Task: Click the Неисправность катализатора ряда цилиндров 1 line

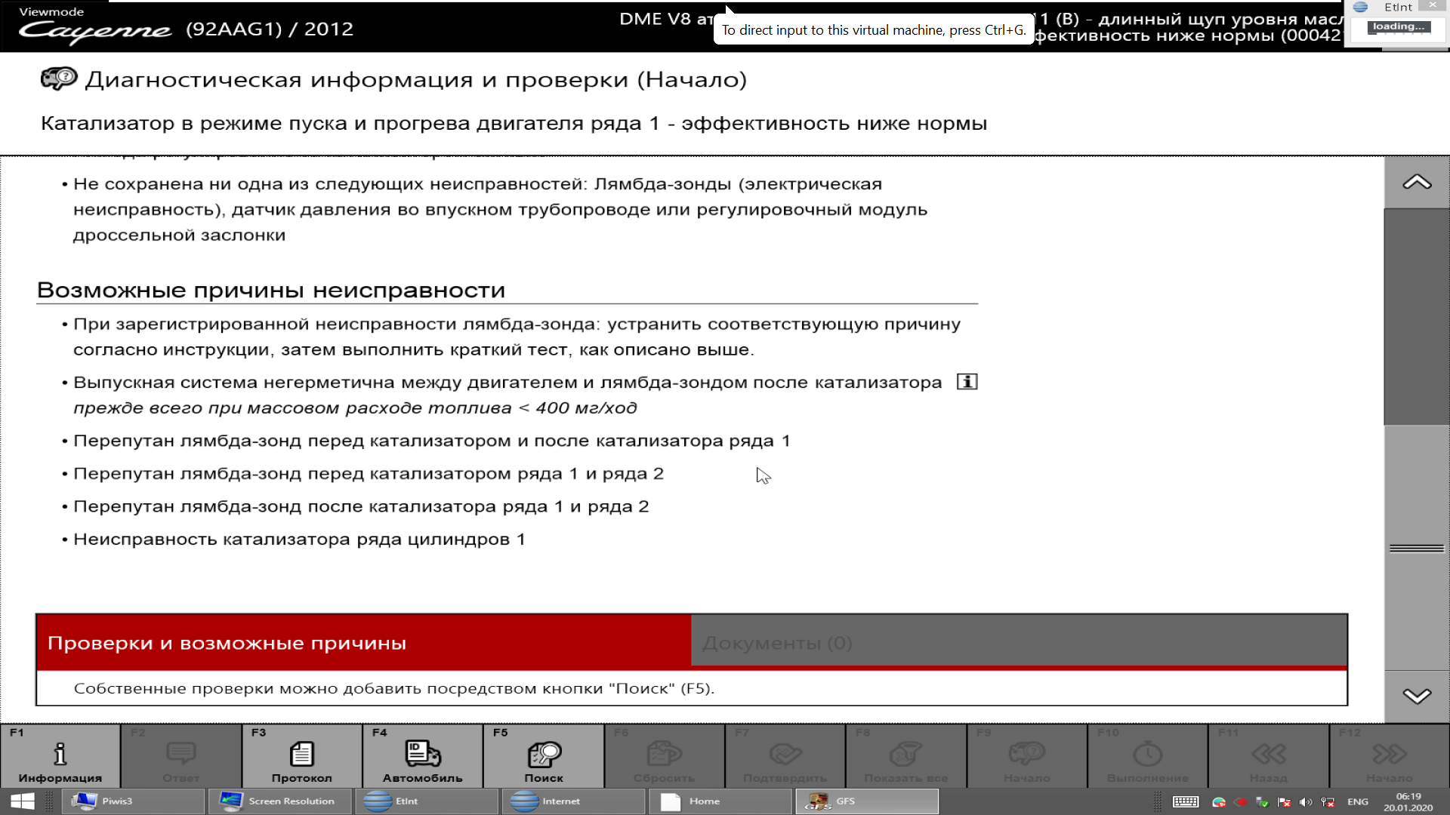Action: click(299, 540)
